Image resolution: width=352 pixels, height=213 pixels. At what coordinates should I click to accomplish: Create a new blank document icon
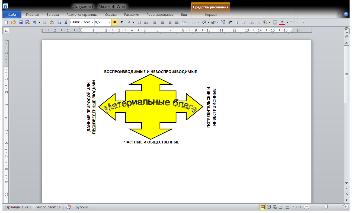(x=6, y=22)
